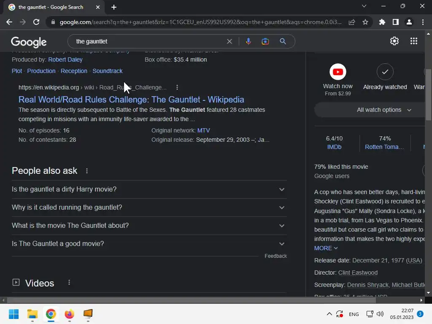The image size is (432, 324).
Task: Click the YouTube Watch now icon
Action: point(338,72)
